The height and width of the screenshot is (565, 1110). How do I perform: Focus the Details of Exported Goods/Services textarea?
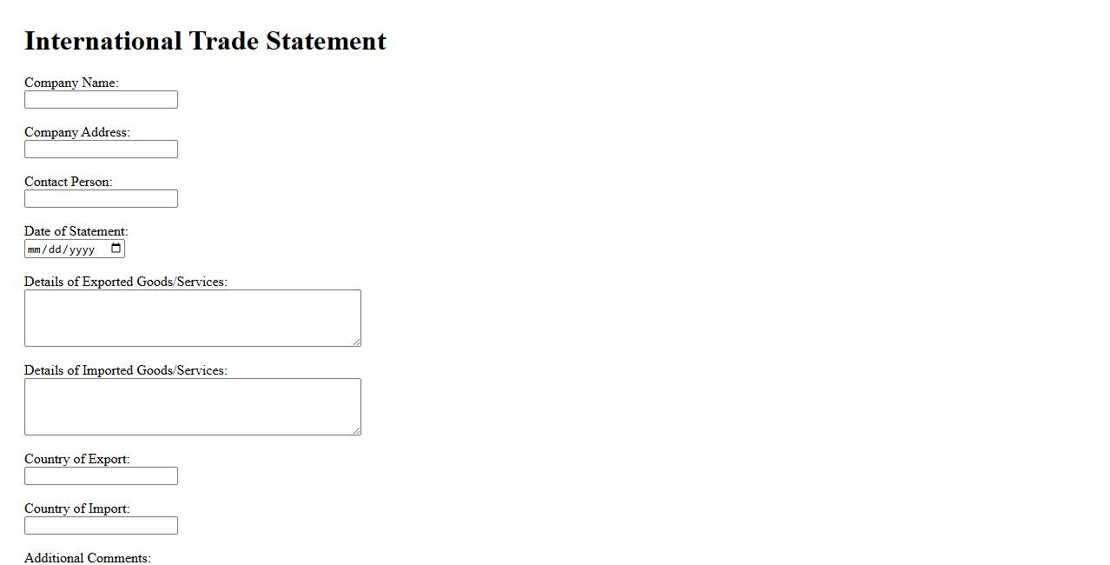coord(192,318)
